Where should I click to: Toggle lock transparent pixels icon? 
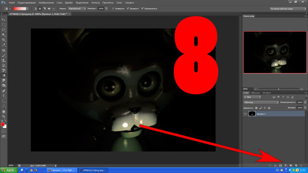point(257,108)
